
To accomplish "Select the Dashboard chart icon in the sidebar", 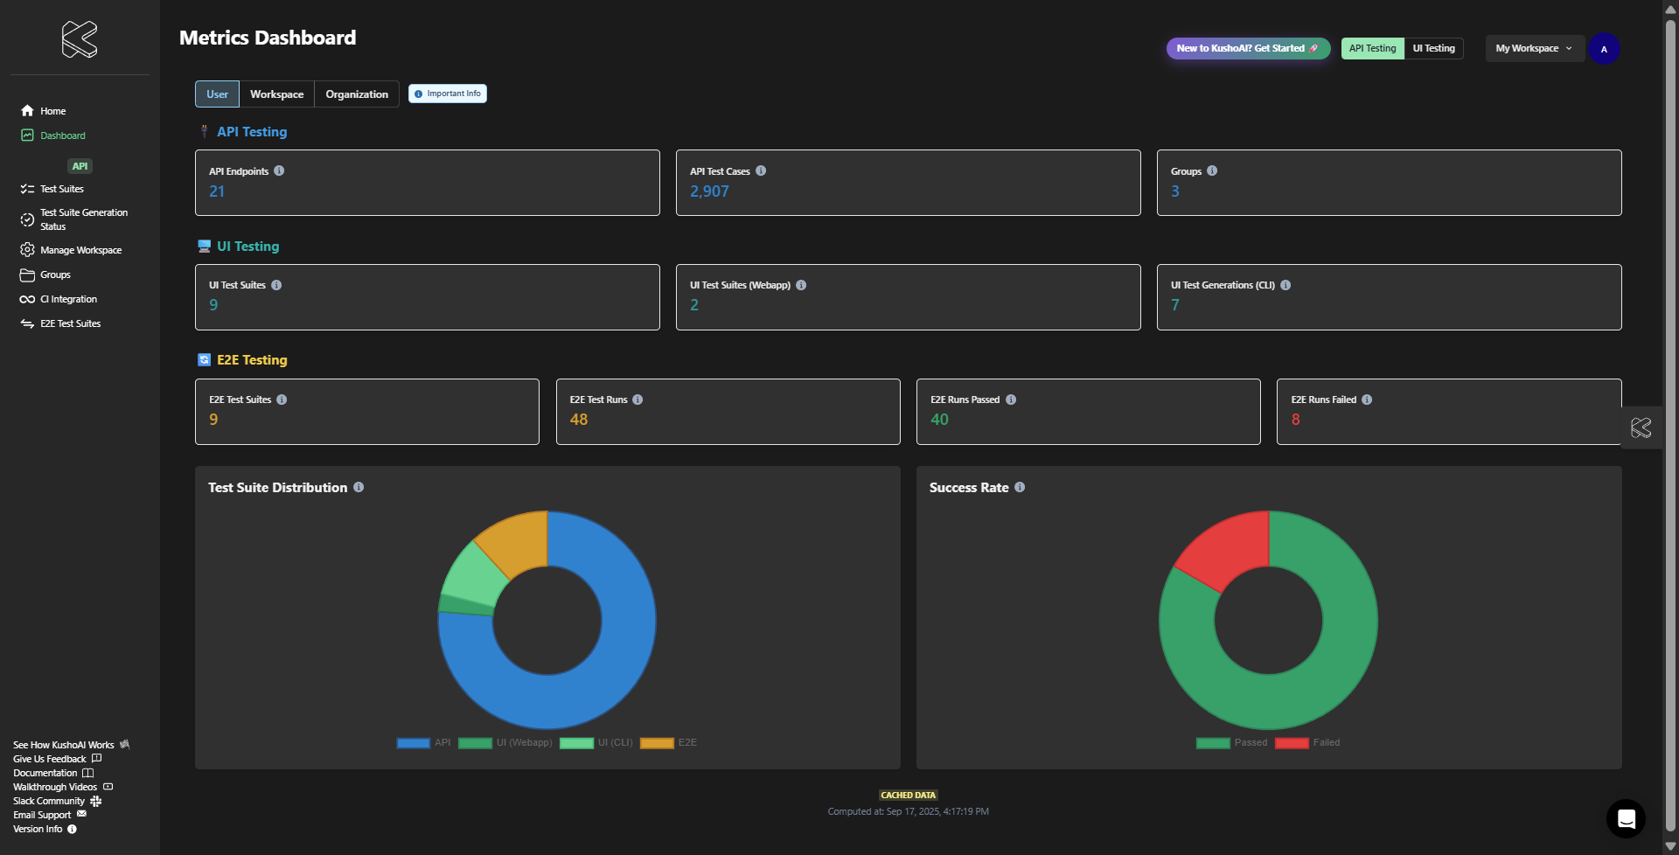I will coord(27,136).
